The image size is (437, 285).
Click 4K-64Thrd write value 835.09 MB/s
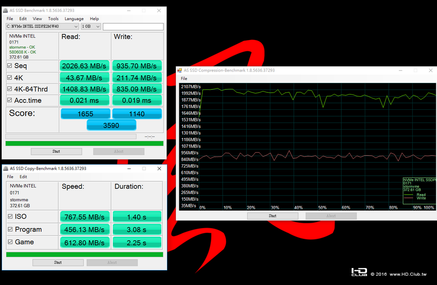(137, 89)
